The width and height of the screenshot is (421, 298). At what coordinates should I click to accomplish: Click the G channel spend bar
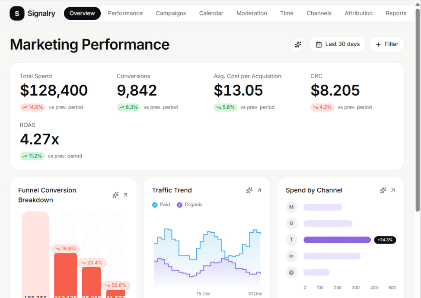point(328,224)
